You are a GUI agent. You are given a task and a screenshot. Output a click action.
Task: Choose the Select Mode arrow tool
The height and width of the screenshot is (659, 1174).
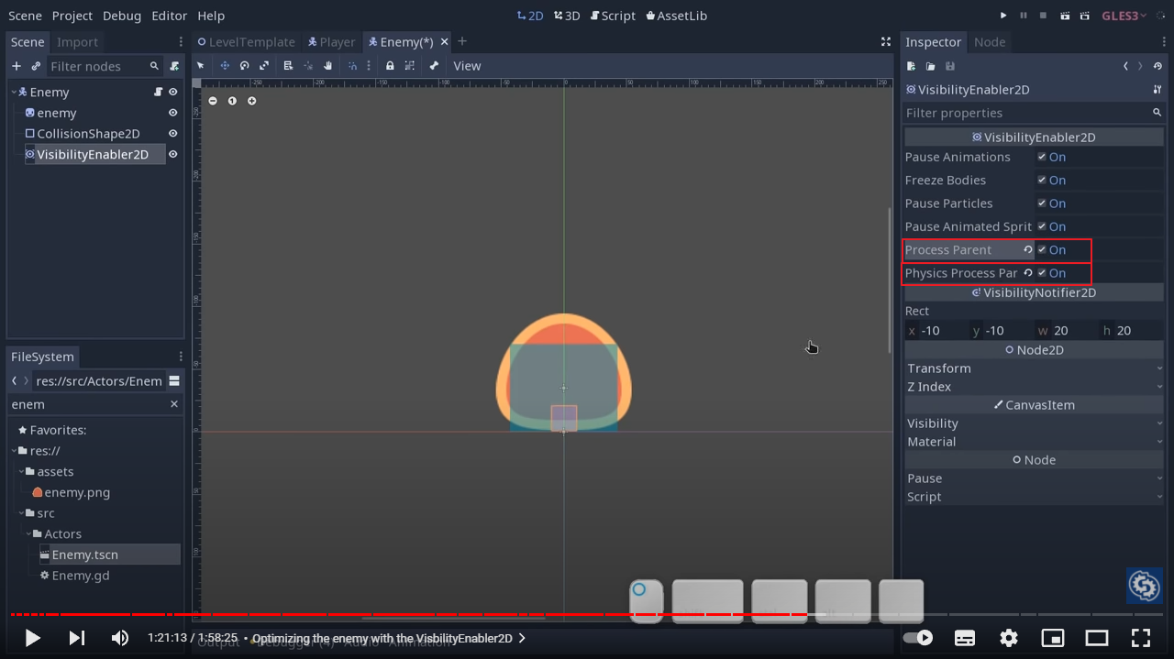(201, 66)
